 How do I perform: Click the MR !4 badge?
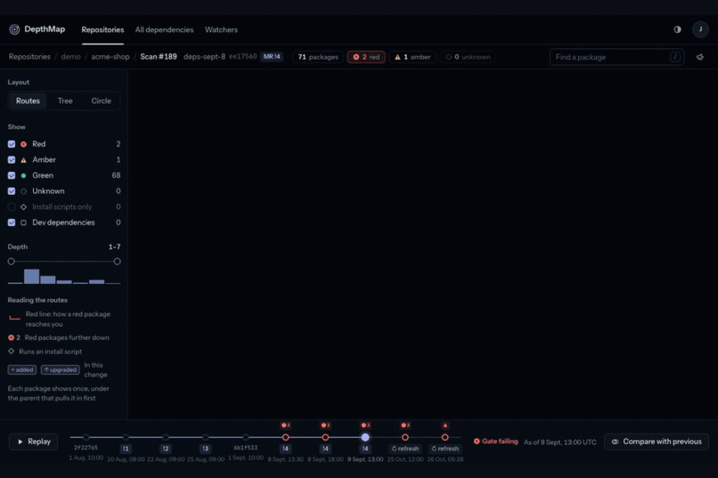[272, 57]
